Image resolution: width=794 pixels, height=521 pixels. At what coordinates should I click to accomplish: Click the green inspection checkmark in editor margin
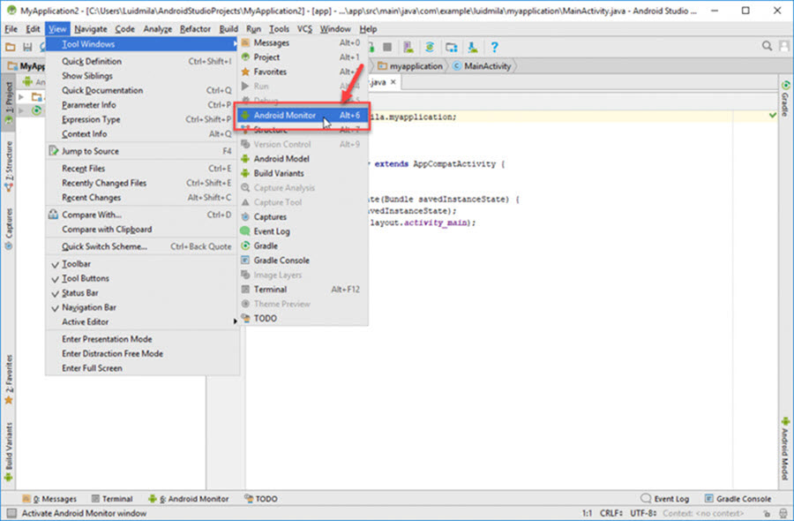(772, 116)
